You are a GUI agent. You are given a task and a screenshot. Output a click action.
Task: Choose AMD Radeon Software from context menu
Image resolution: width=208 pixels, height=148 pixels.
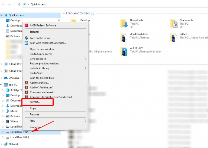click(56, 25)
